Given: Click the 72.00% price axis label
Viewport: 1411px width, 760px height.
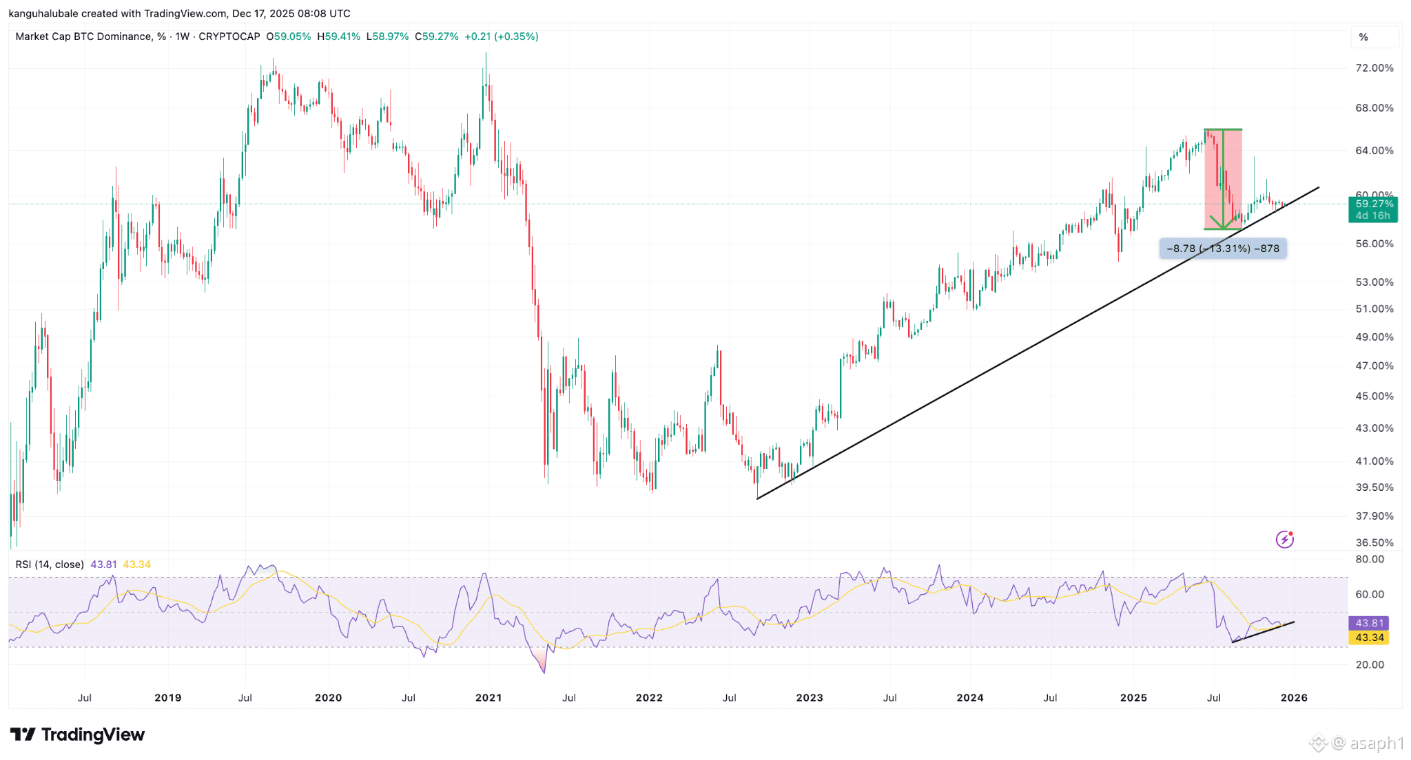Looking at the screenshot, I should click(1374, 68).
